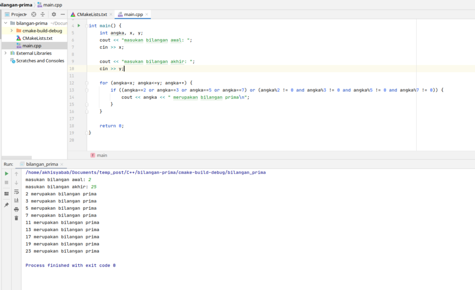Toggle soft-wrap in Run console
Viewport: 475px width, 290px height.
tap(16, 191)
